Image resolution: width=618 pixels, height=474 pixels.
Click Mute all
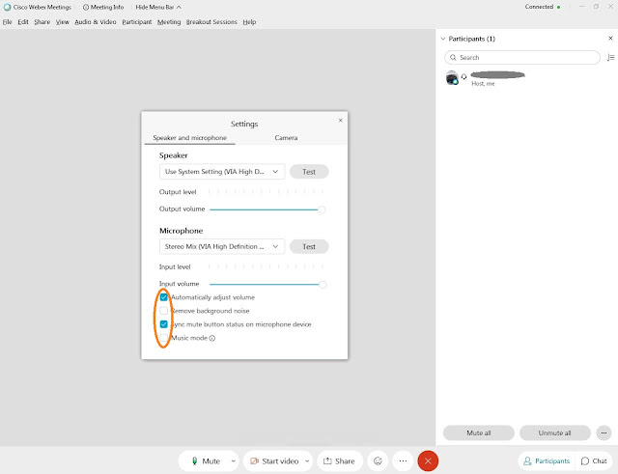pyautogui.click(x=479, y=433)
